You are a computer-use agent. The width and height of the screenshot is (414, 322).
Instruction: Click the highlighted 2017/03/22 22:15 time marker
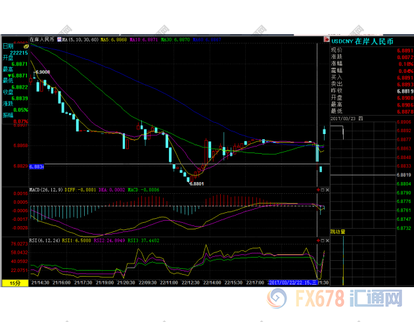pyautogui.click(x=292, y=282)
